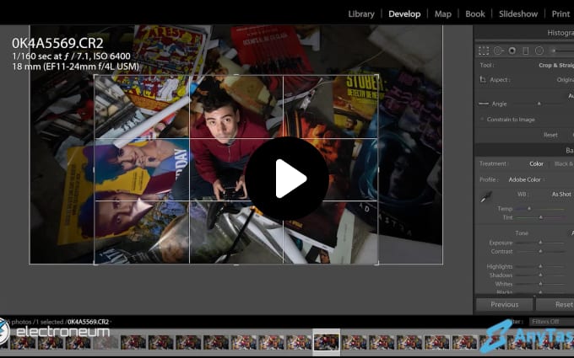The image size is (574, 358).
Task: Click the Previous button
Action: 505,304
